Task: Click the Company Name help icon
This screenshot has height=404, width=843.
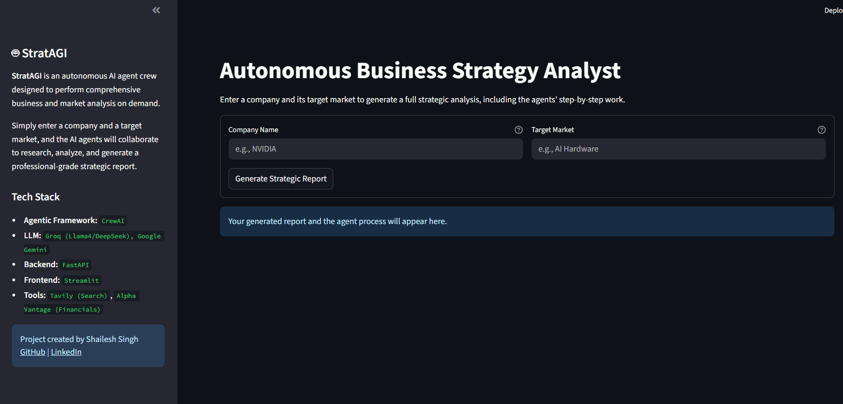Action: pos(519,130)
